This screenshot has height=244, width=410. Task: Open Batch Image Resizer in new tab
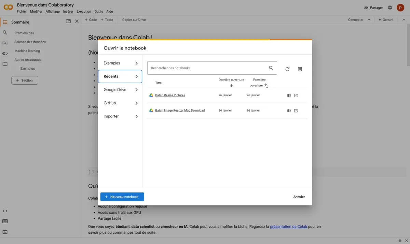click(296, 111)
